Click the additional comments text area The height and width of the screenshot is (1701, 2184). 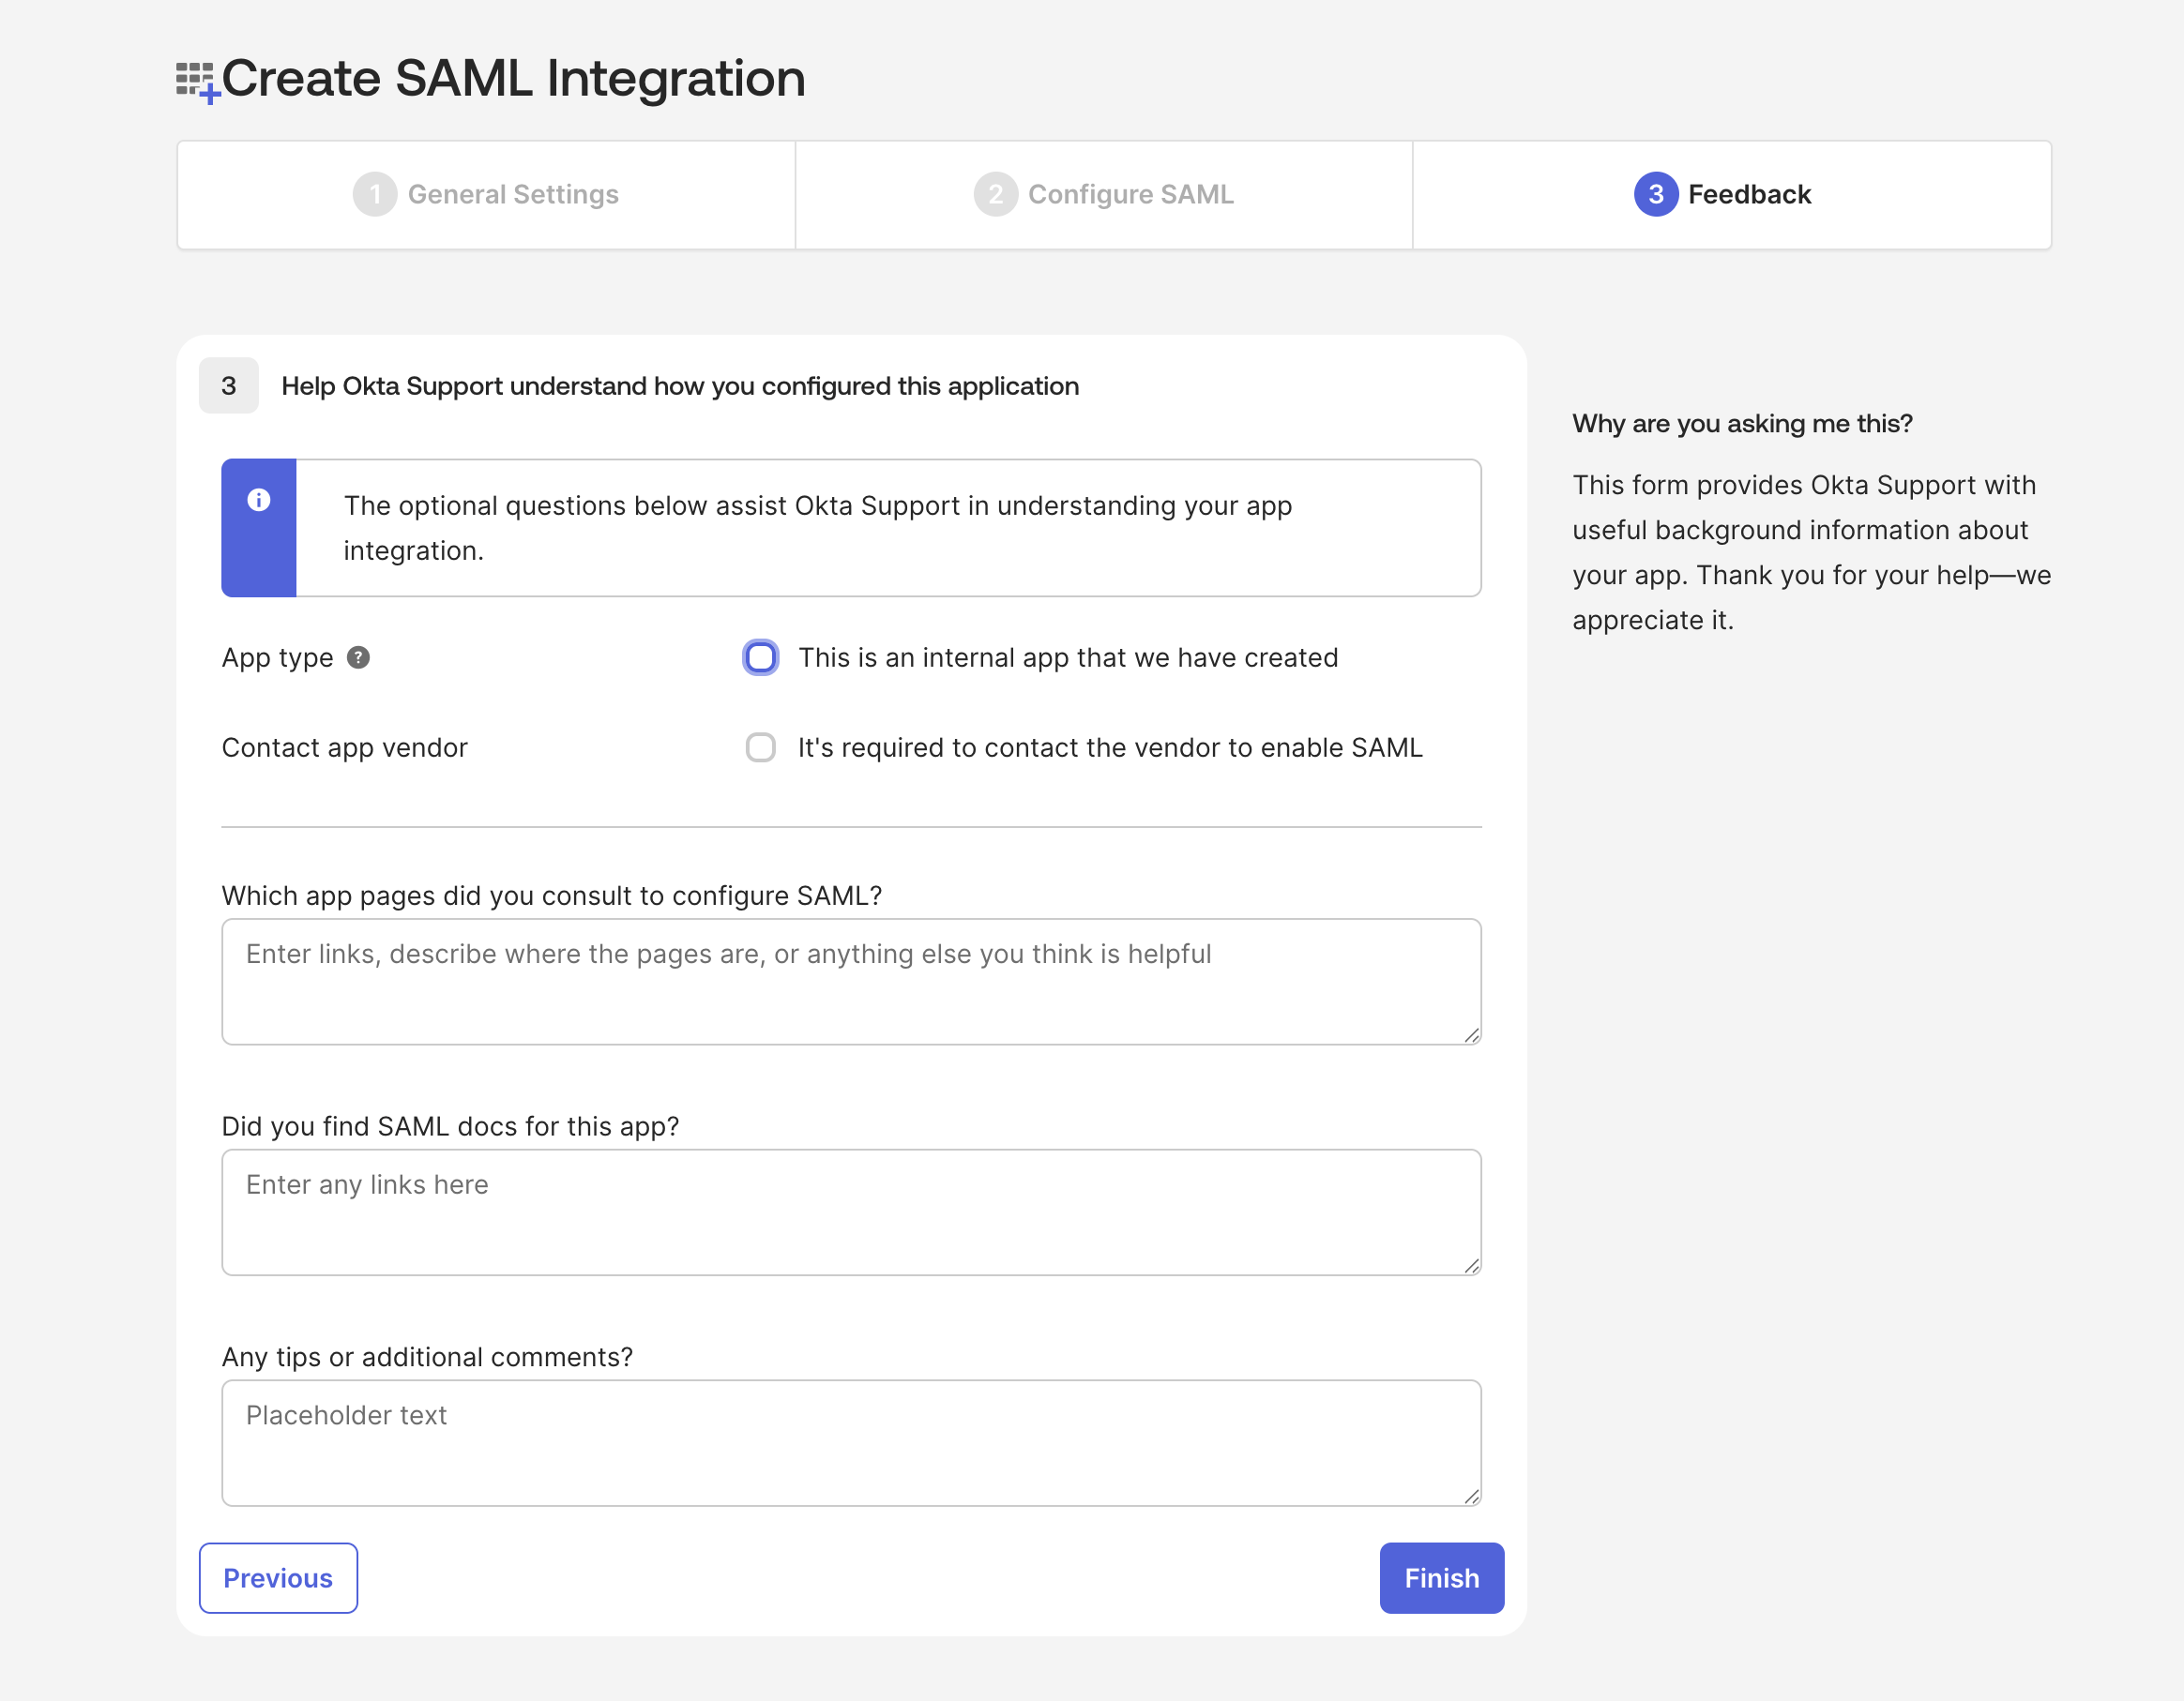point(851,1443)
